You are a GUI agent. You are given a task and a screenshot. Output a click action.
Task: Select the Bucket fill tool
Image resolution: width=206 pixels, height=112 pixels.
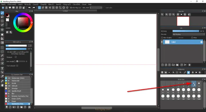pyautogui.click(x=2, y=39)
